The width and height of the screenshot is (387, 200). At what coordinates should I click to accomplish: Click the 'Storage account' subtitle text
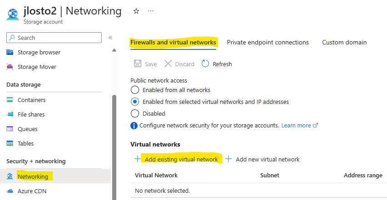coord(43,22)
